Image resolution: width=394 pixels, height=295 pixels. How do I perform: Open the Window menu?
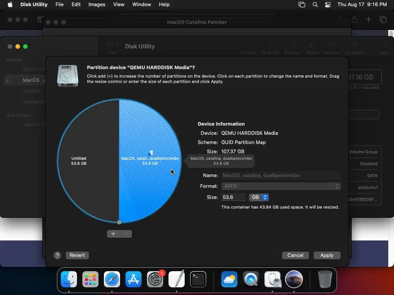[x=142, y=5]
